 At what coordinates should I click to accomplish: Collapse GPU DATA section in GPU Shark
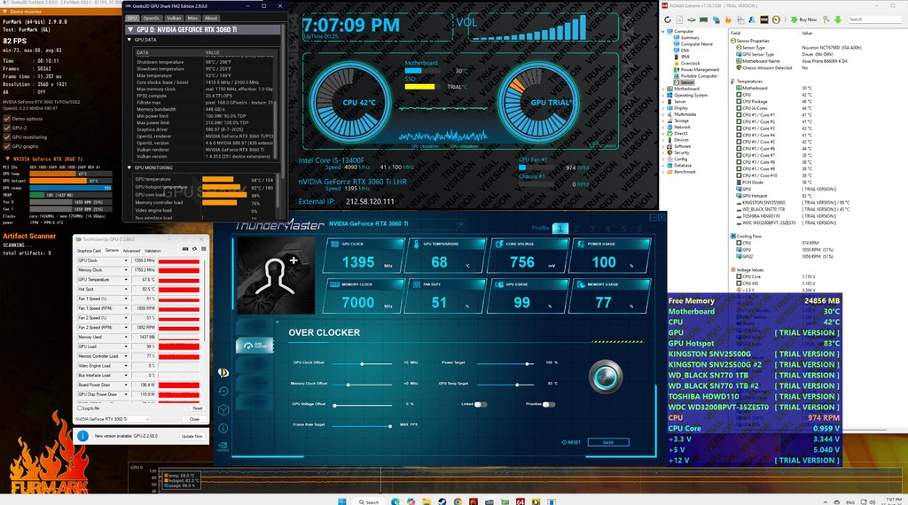pos(129,40)
